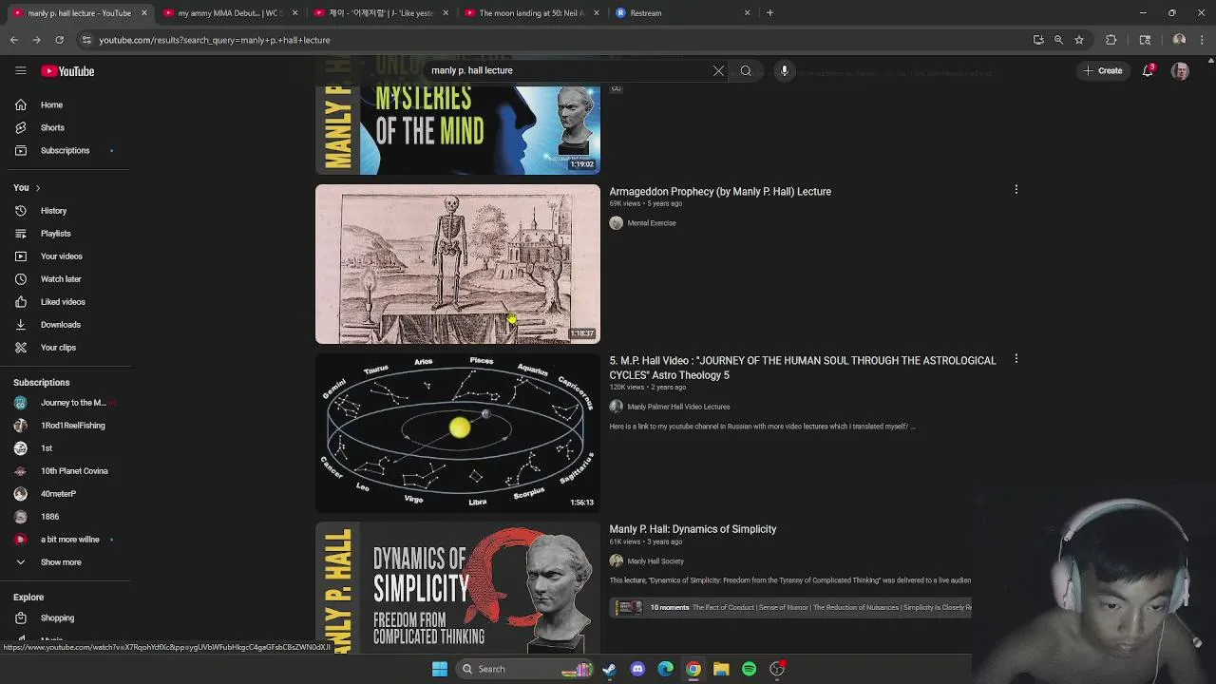The image size is (1216, 684).
Task: Switch to the Like yesterday music tab
Action: click(x=381, y=13)
